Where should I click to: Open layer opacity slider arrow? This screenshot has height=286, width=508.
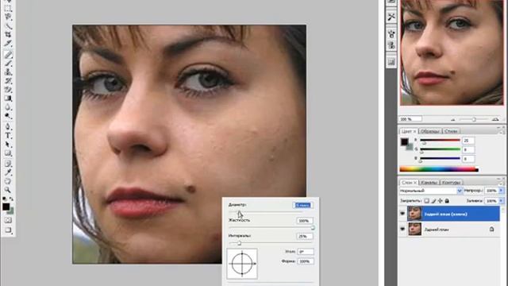(x=501, y=191)
